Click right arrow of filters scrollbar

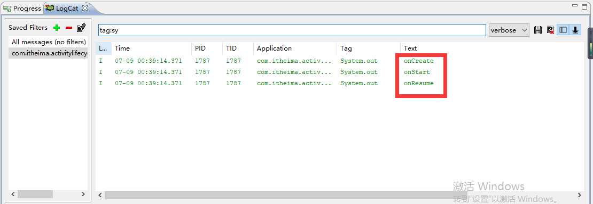pos(83,194)
